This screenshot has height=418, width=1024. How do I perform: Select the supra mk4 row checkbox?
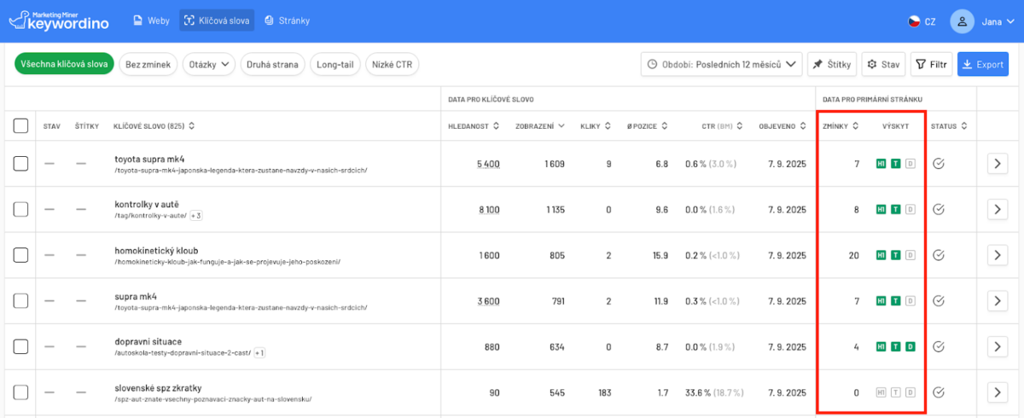point(20,301)
